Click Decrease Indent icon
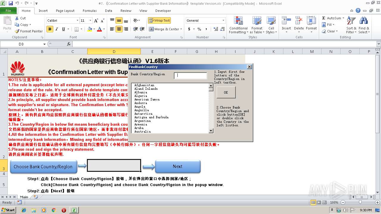This screenshot has height=214, width=381. [x=135, y=29]
